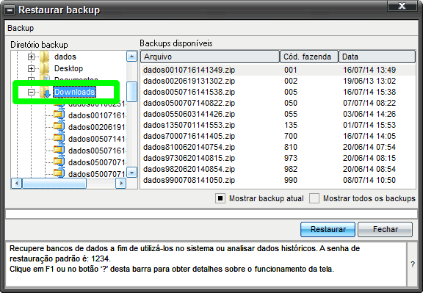Click the Restaurar button
The image size is (423, 293).
coord(328,229)
